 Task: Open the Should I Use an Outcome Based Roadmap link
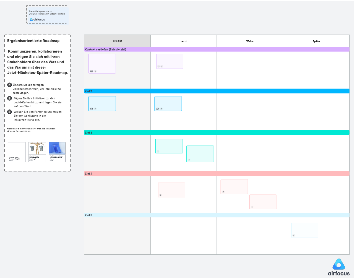(37, 152)
